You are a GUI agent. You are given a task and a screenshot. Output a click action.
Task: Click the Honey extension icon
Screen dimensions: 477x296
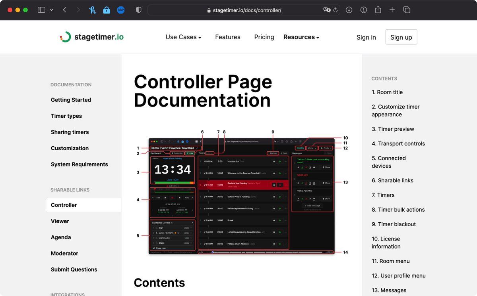pos(93,10)
